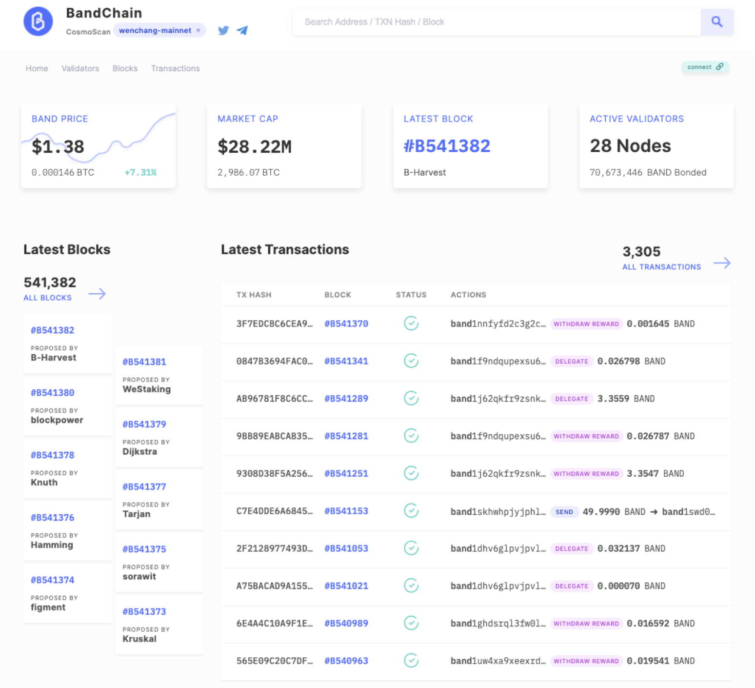Click the arrow next to All Blocks
The image size is (755, 688).
(x=97, y=294)
